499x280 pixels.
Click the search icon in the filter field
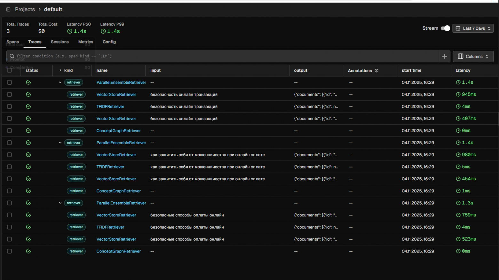12,56
